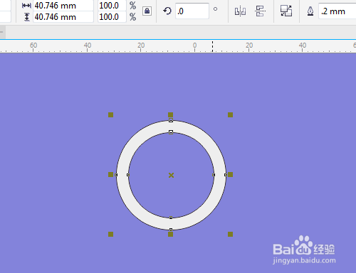Click the outline width pen icon
This screenshot has height=273, width=356.
click(310, 11)
